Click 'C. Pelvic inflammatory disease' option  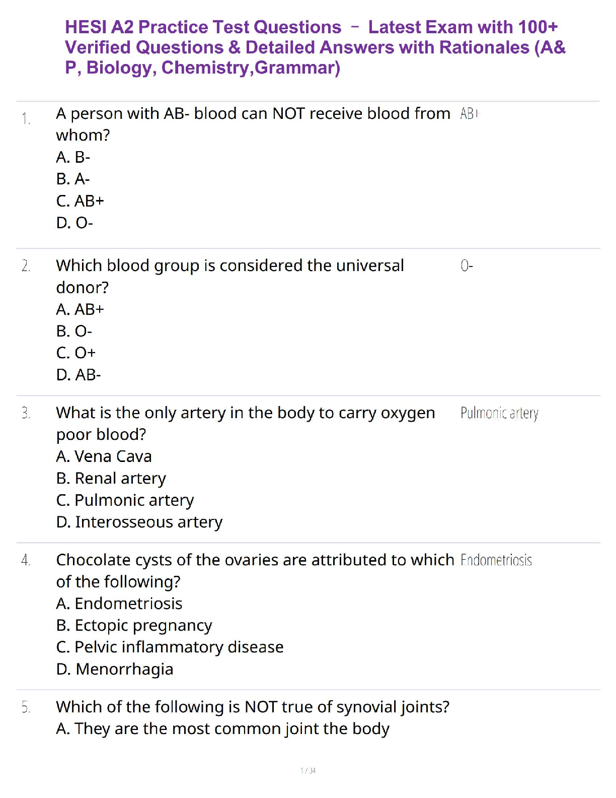[170, 647]
